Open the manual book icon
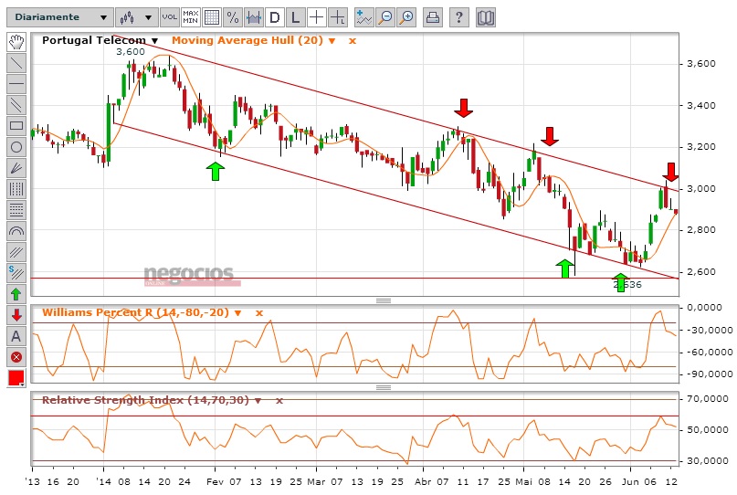This screenshot has height=495, width=737. 486,17
